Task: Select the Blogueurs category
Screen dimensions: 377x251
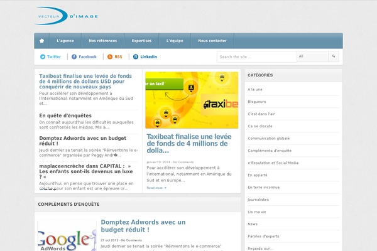Action: click(257, 102)
